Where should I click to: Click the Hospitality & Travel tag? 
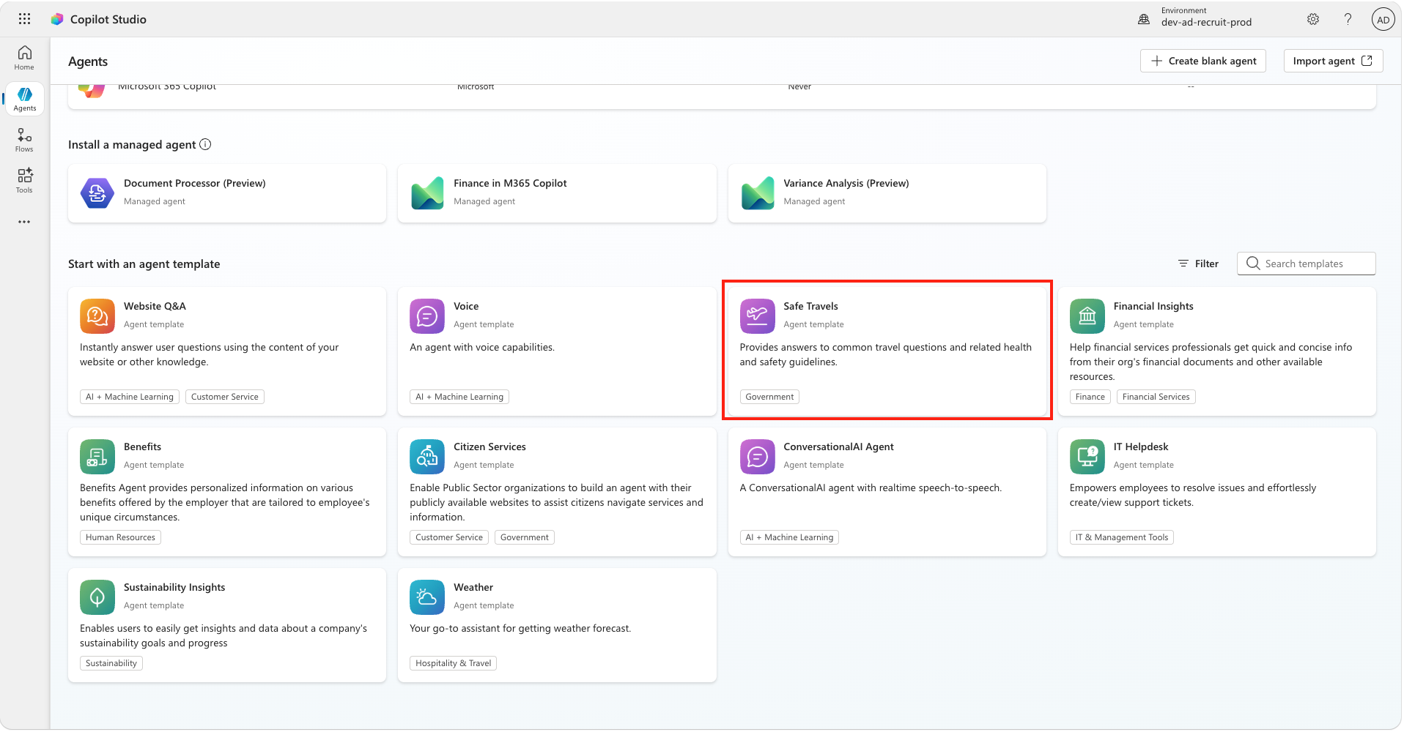click(454, 663)
